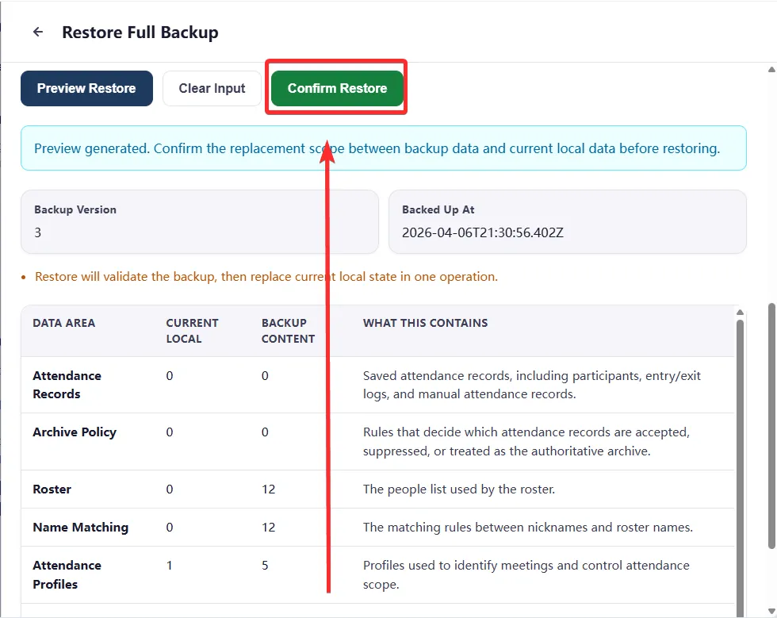Select the Attendance Records row label
Image resolution: width=777 pixels, height=618 pixels.
67,385
